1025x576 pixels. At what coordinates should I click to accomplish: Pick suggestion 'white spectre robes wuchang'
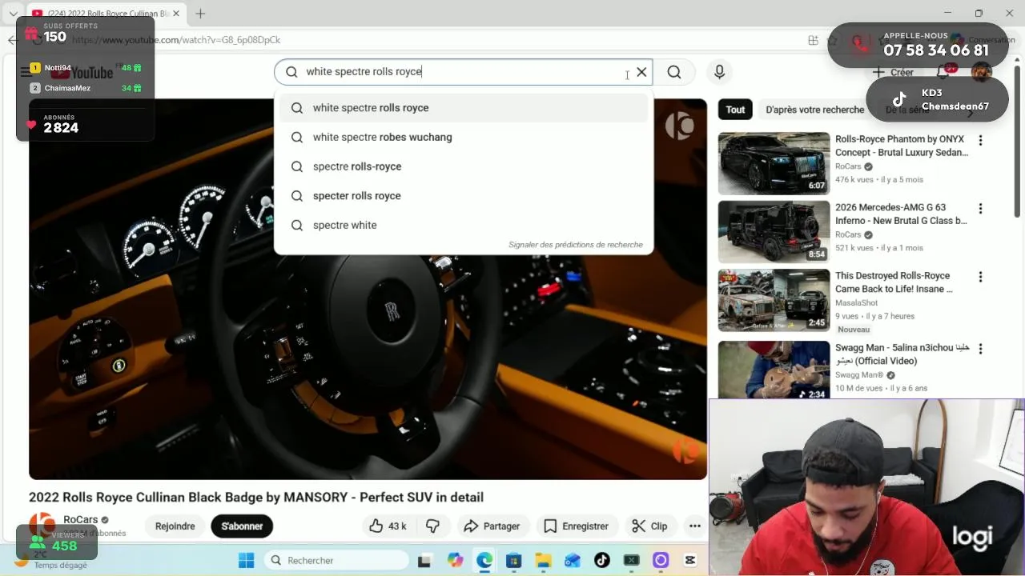click(x=464, y=138)
